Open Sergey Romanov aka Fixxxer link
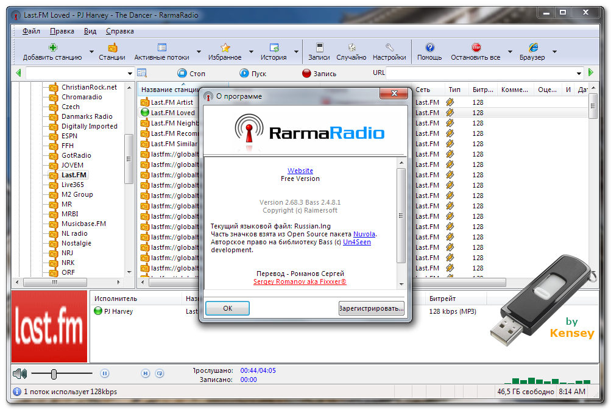The image size is (611, 410). [x=300, y=281]
